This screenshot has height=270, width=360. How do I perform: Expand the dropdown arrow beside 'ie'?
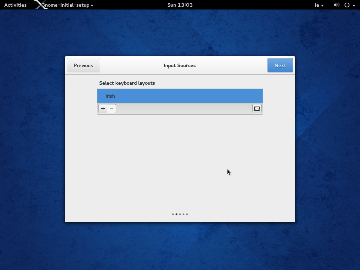322,5
